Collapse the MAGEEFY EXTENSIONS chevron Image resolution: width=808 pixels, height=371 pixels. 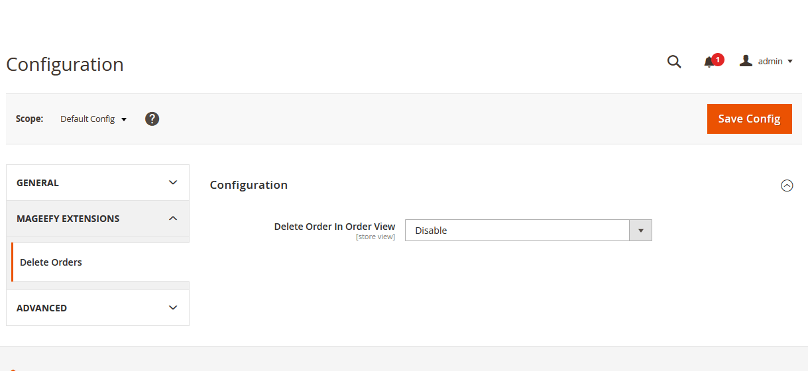pyautogui.click(x=173, y=219)
